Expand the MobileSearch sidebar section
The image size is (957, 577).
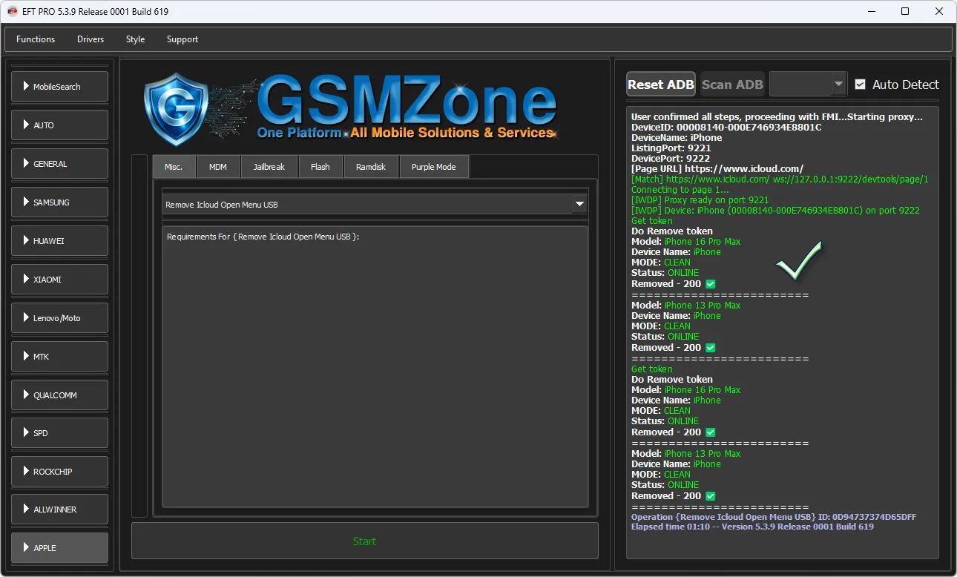tap(59, 87)
